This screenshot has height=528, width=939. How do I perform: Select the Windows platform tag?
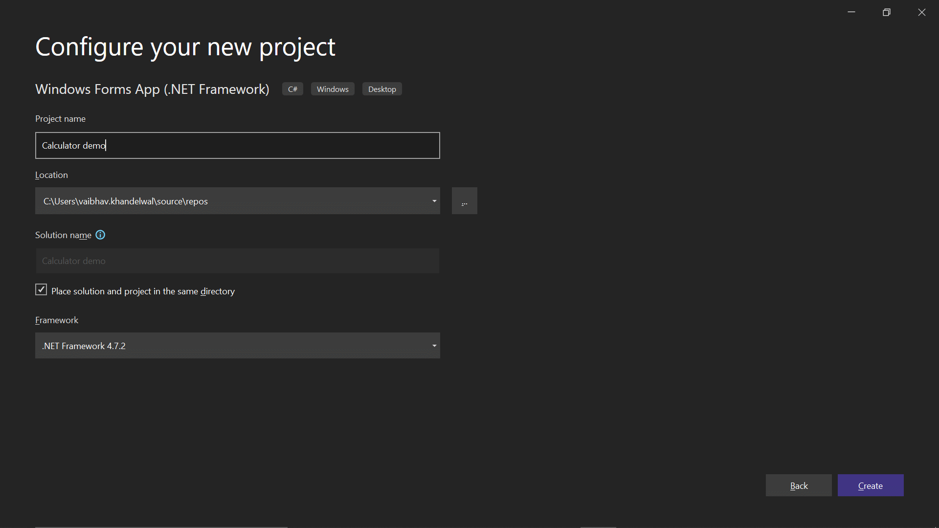(x=332, y=89)
